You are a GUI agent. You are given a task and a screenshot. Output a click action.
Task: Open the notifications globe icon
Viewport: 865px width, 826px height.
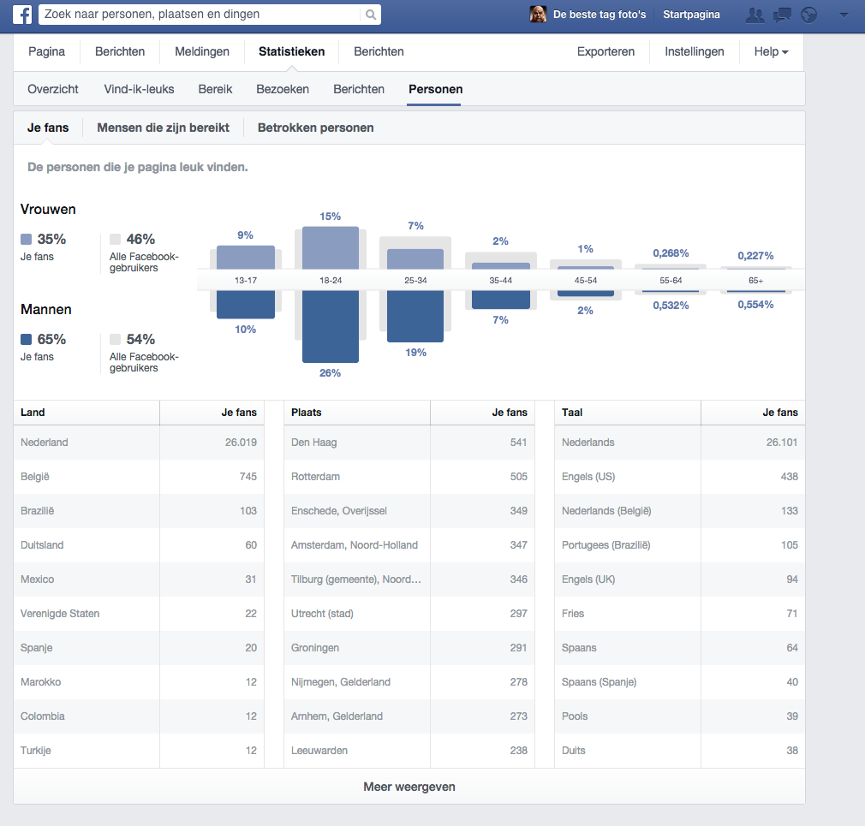(x=808, y=15)
